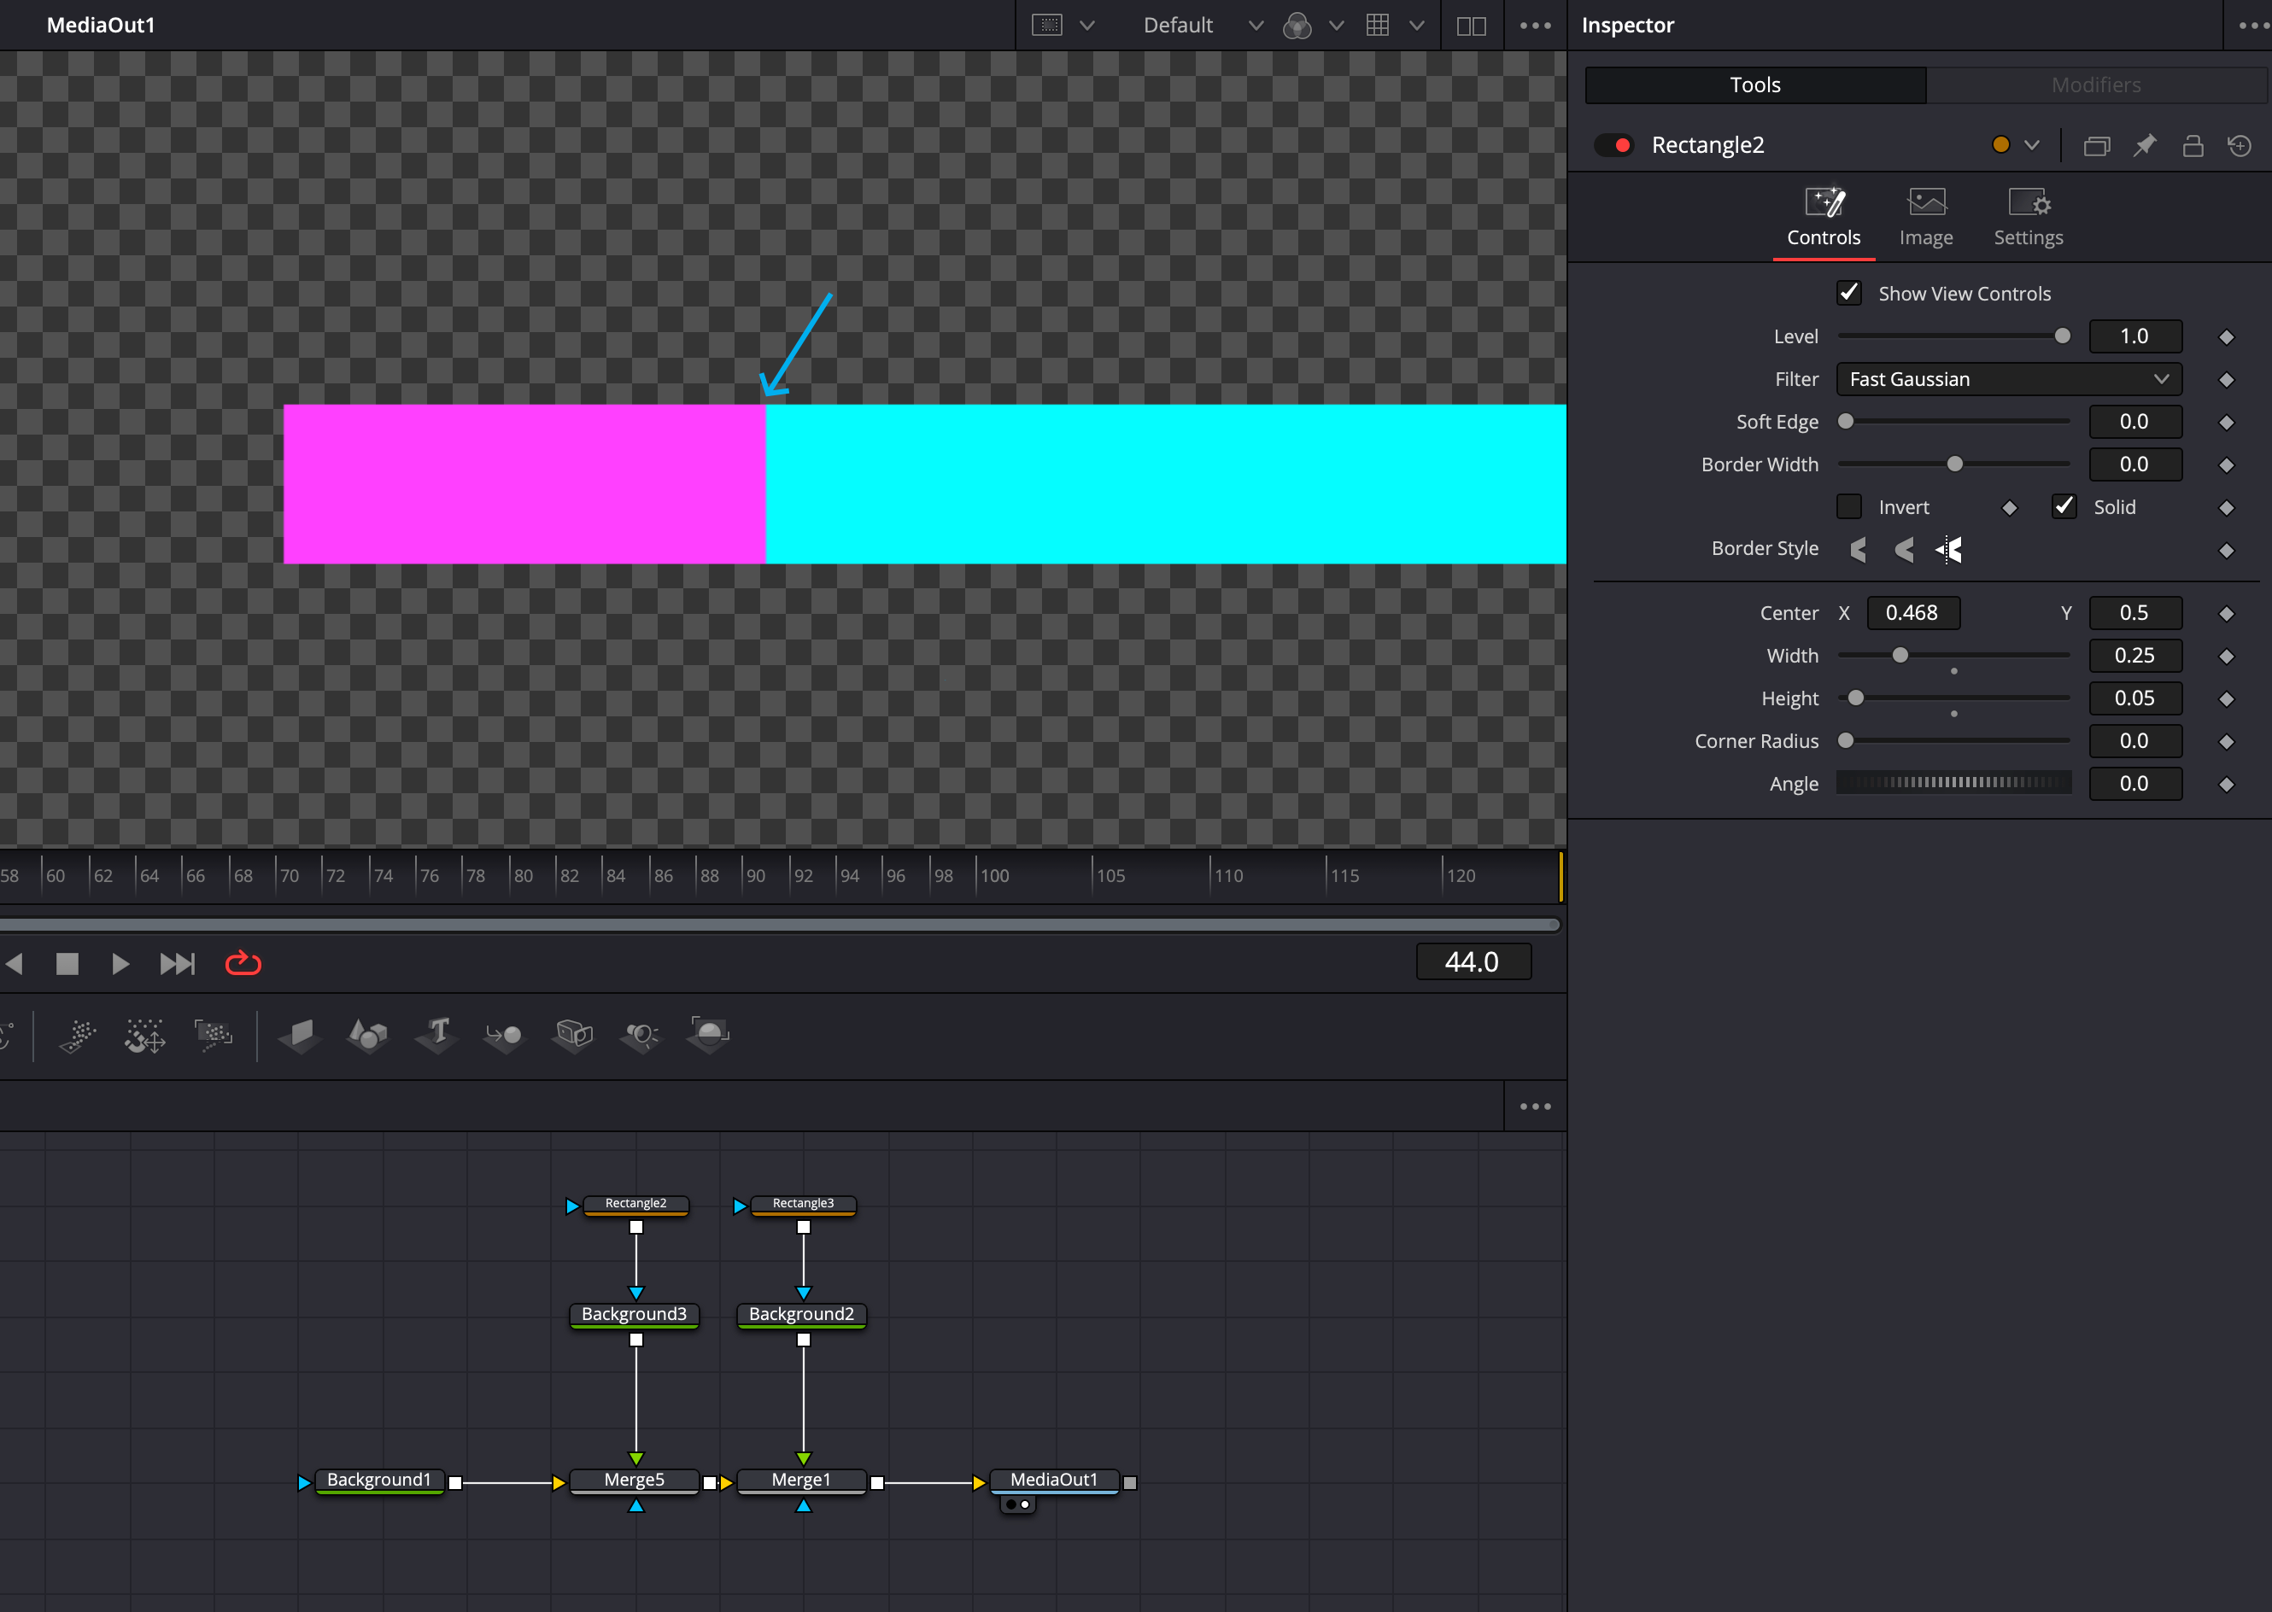
Task: Add a Text 3D node
Action: tap(436, 1036)
